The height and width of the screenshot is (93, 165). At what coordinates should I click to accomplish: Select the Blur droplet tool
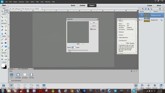(x=2, y=34)
